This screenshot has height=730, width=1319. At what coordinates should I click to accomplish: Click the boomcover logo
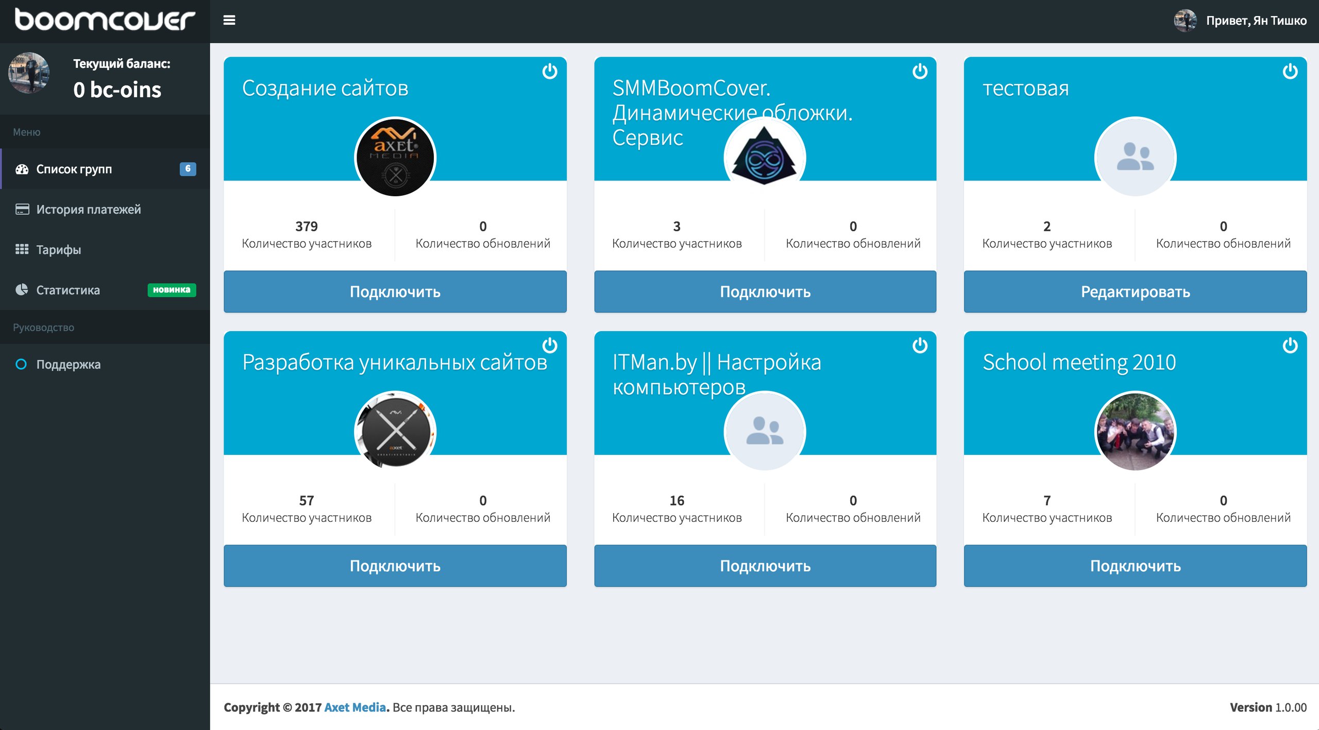click(x=105, y=20)
